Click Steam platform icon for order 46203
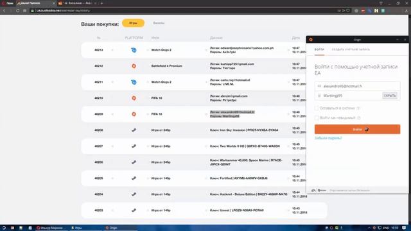 point(134,210)
